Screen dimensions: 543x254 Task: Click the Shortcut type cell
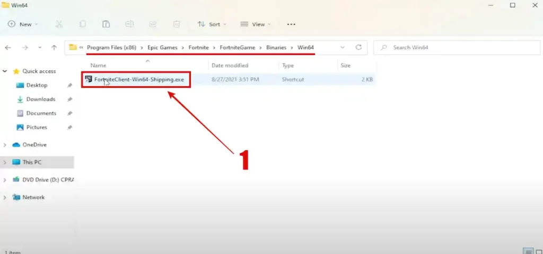(293, 79)
